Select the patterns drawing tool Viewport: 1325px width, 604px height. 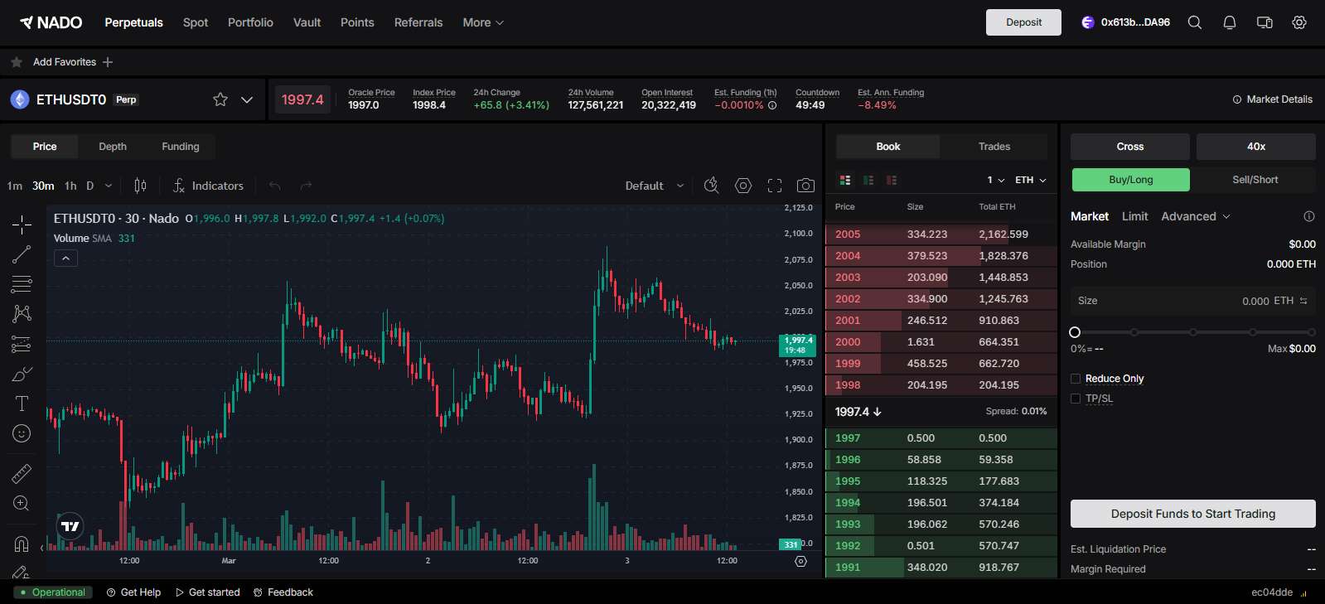22,313
